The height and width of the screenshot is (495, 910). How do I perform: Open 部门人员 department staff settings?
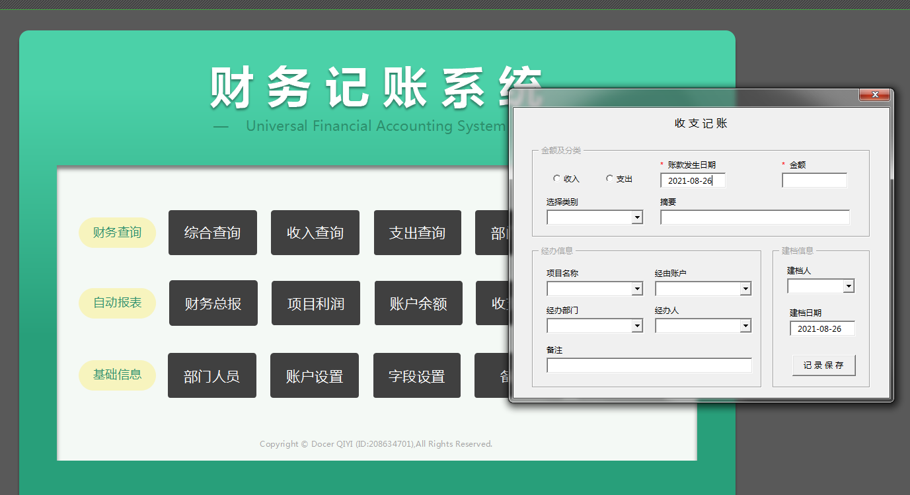[212, 375]
